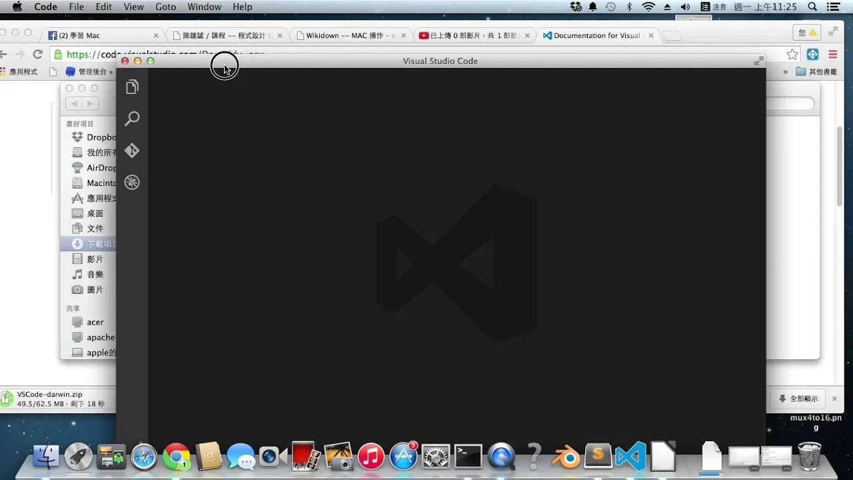This screenshot has height=480, width=853.
Task: Select 文件 in the Finder sidebar
Action: click(88, 229)
